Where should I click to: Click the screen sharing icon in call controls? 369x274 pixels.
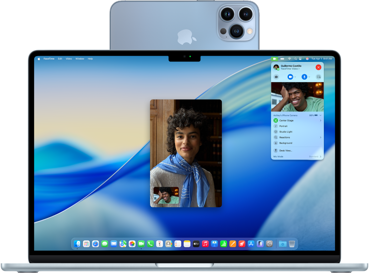(318, 77)
